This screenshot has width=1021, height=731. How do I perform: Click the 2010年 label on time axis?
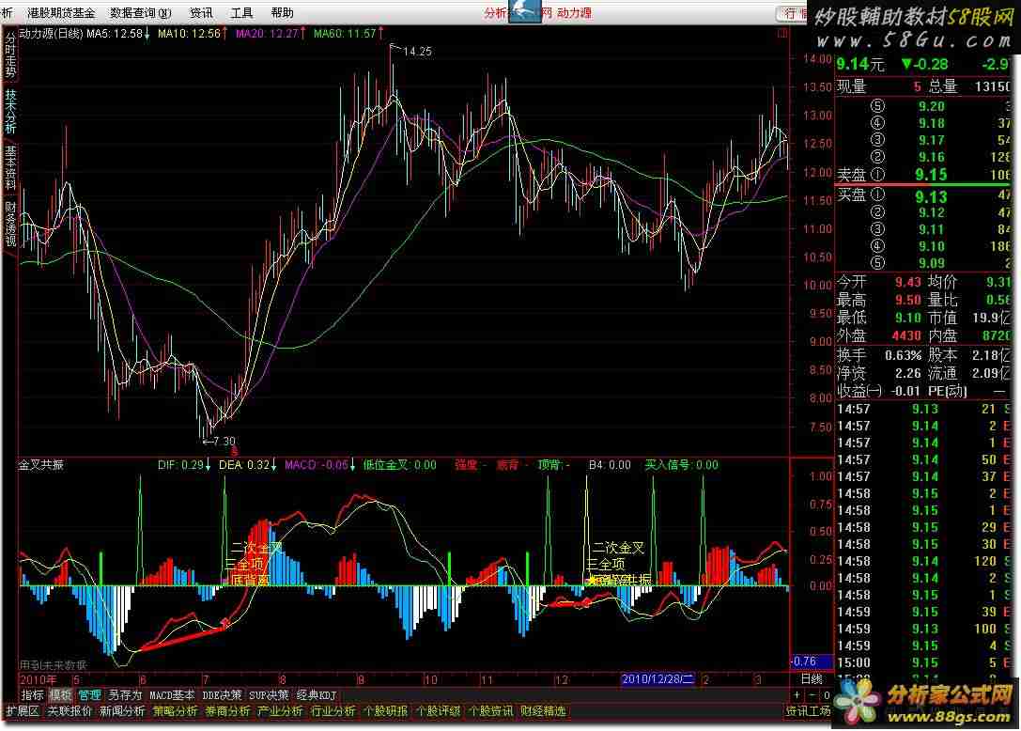coord(39,679)
